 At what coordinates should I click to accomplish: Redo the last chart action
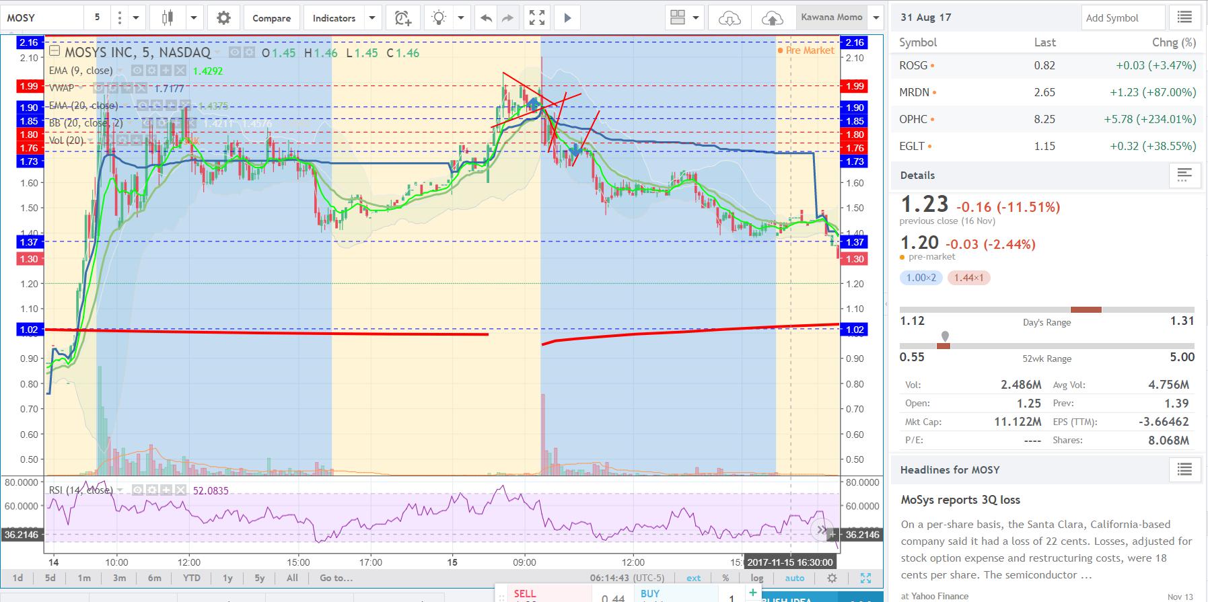coord(507,18)
